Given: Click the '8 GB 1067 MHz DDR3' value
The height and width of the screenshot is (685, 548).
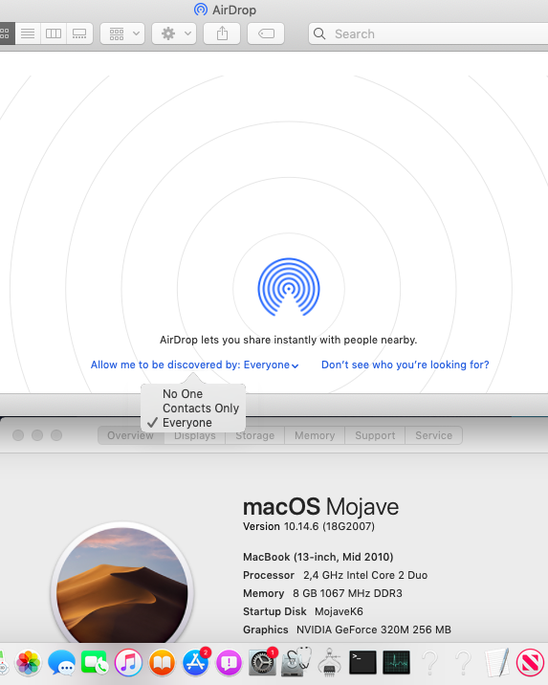Looking at the screenshot, I should click(x=347, y=593).
